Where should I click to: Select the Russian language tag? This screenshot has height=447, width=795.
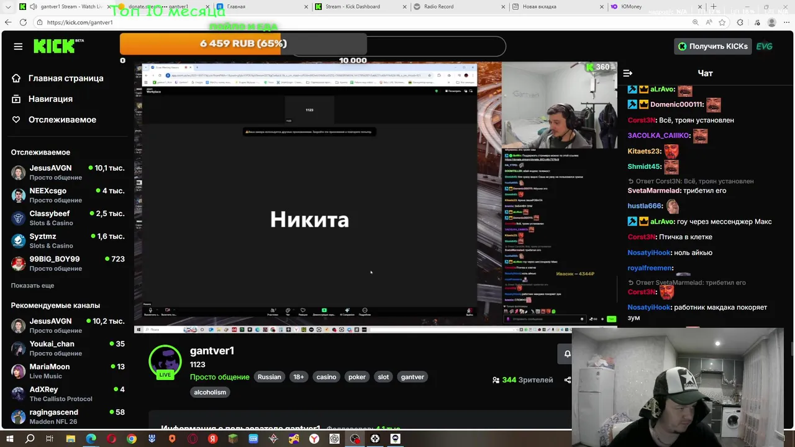pyautogui.click(x=269, y=377)
